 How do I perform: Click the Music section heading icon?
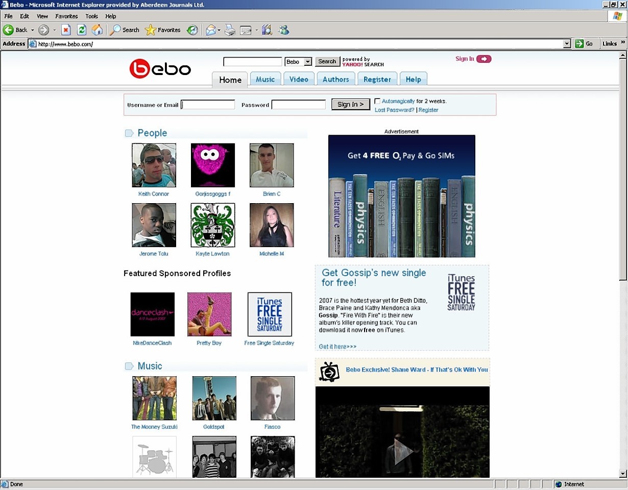tap(129, 366)
